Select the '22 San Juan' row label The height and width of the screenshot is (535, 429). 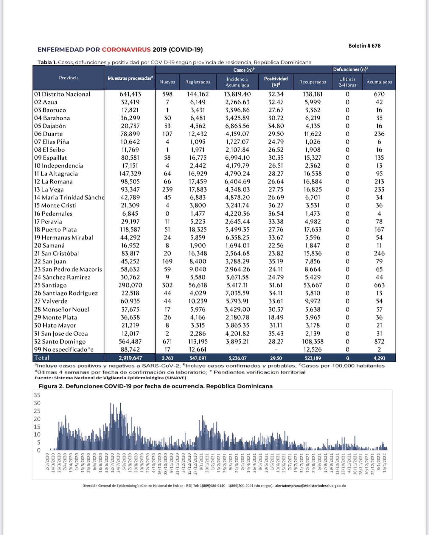(x=50, y=261)
